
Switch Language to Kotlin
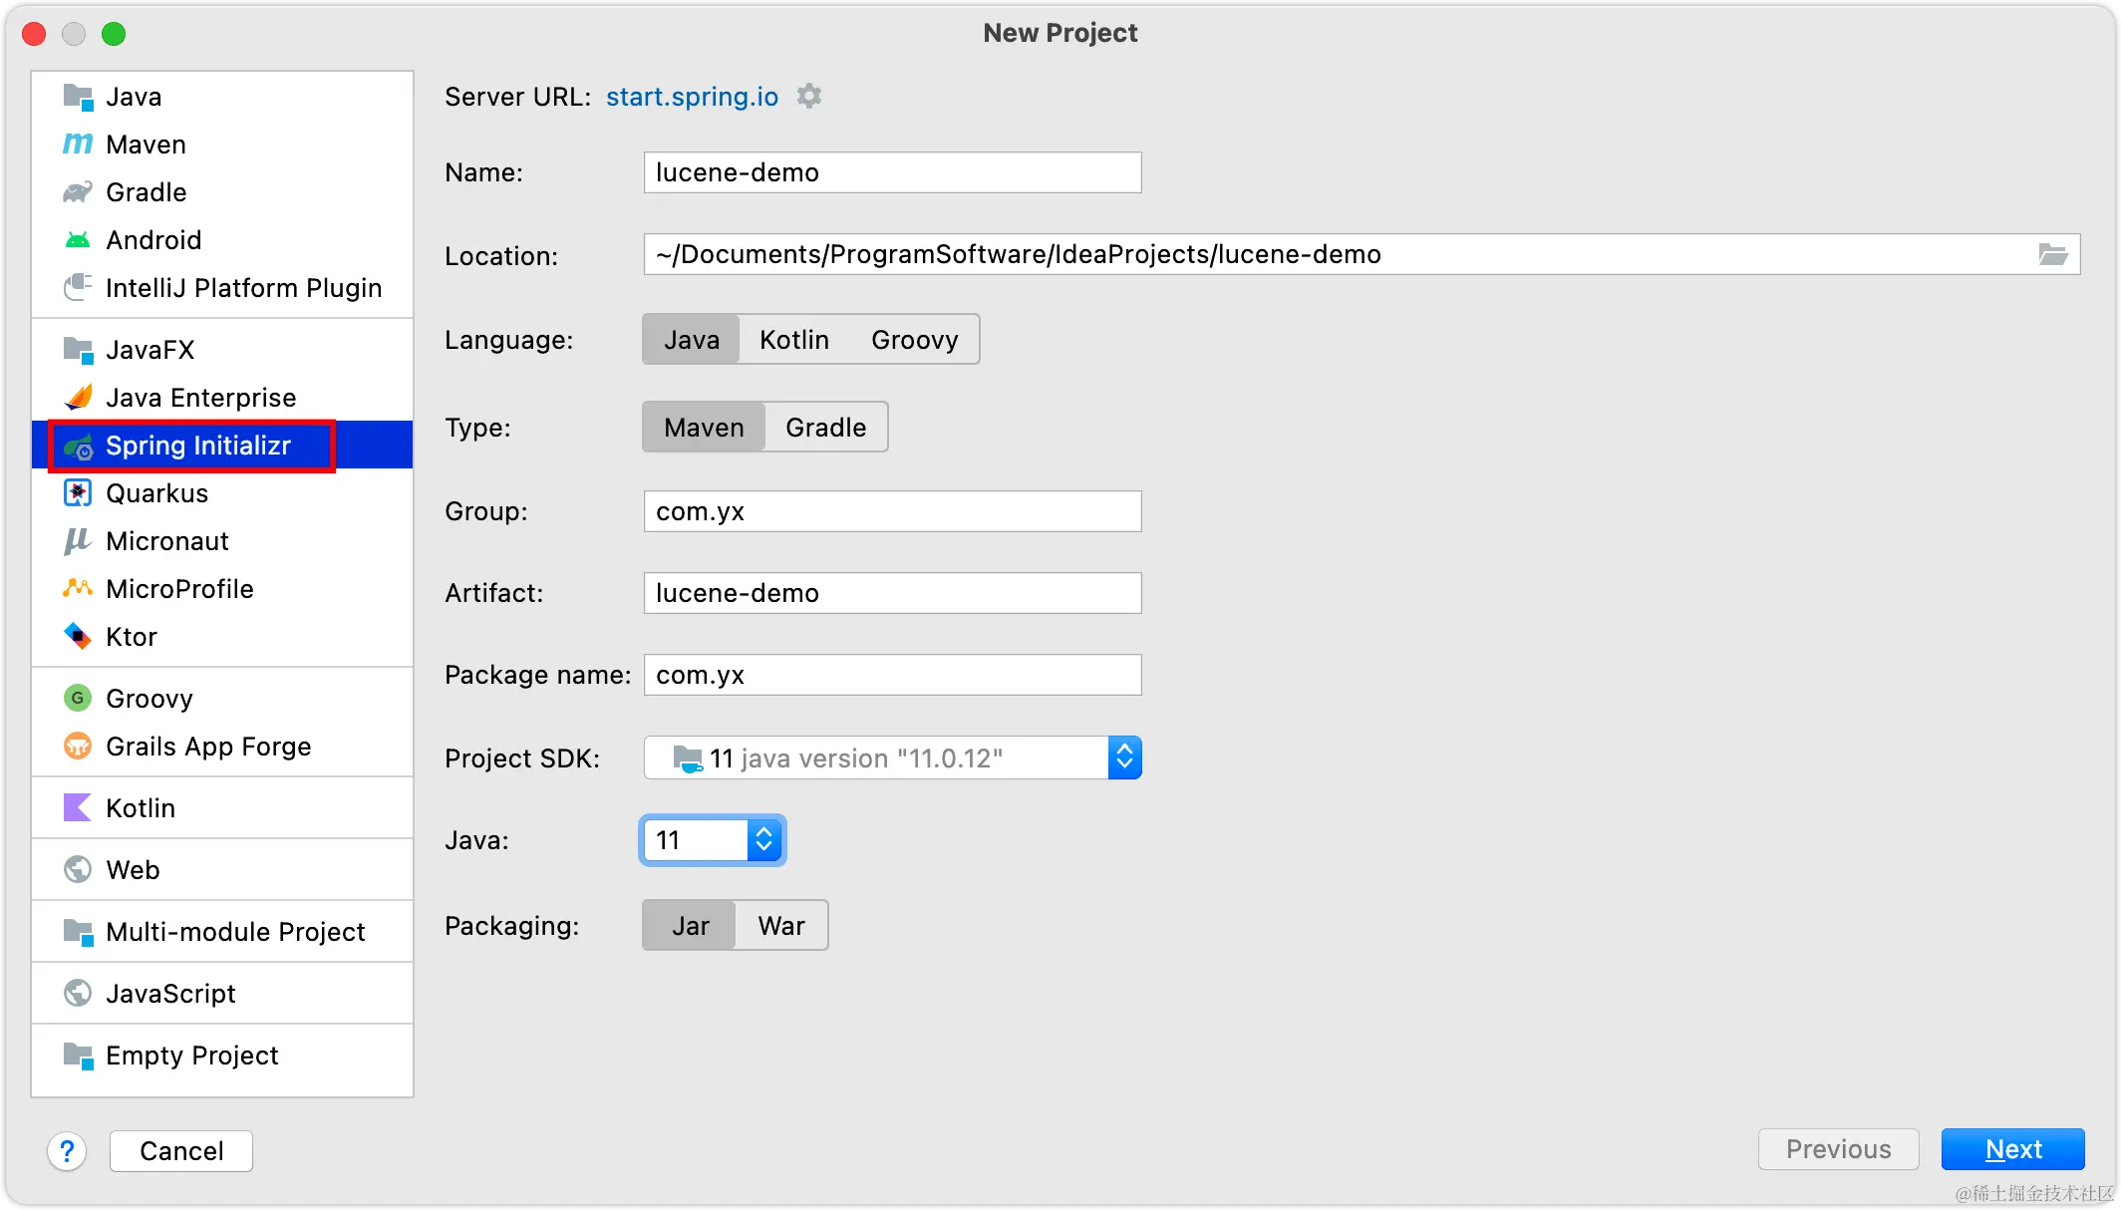coord(793,340)
